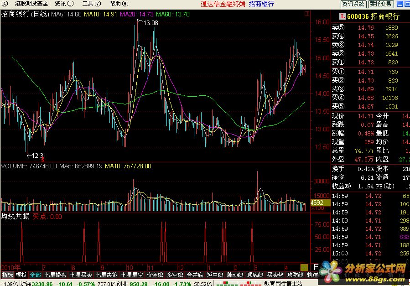
Task: Click the 涨幅 0.48% field
Action: click(353, 133)
